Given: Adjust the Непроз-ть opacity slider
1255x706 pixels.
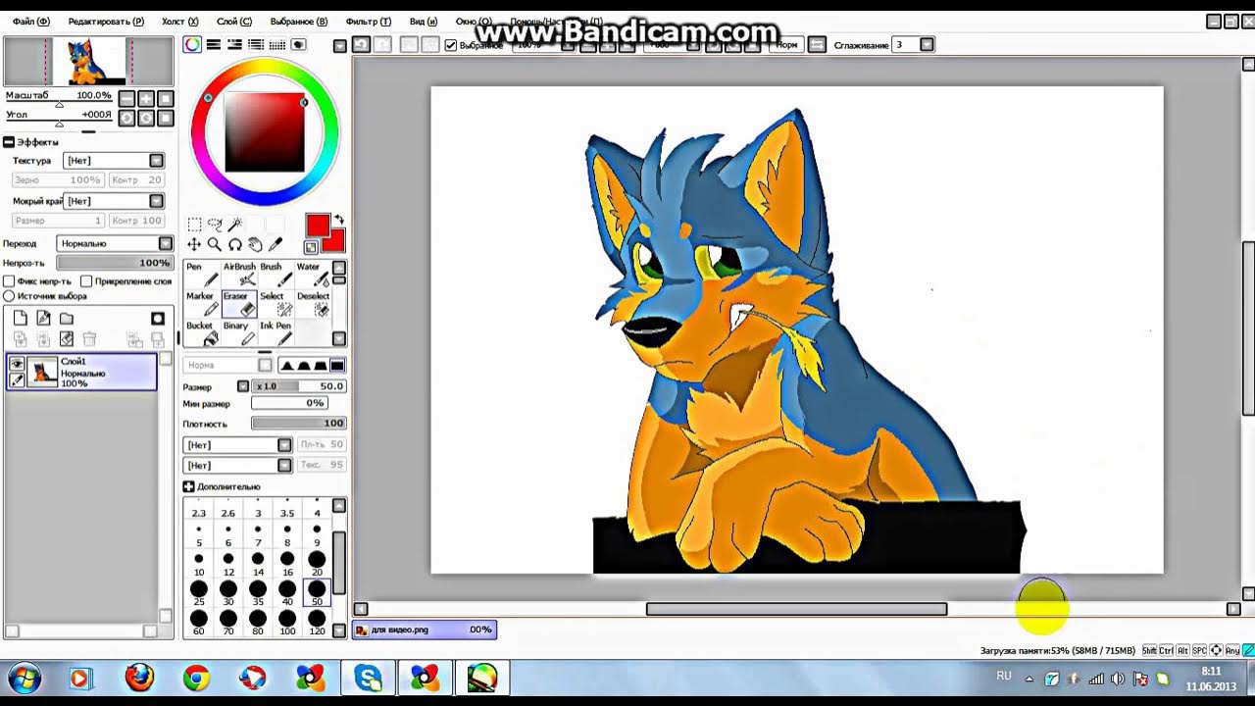Looking at the screenshot, I should click(114, 263).
